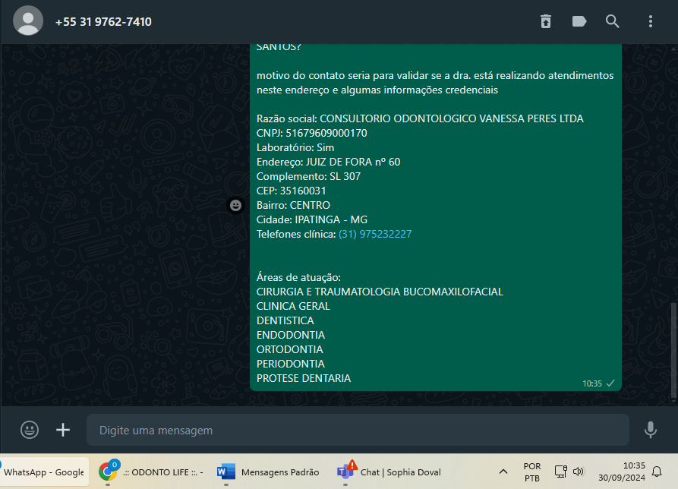Click the plus attach button

click(x=63, y=430)
